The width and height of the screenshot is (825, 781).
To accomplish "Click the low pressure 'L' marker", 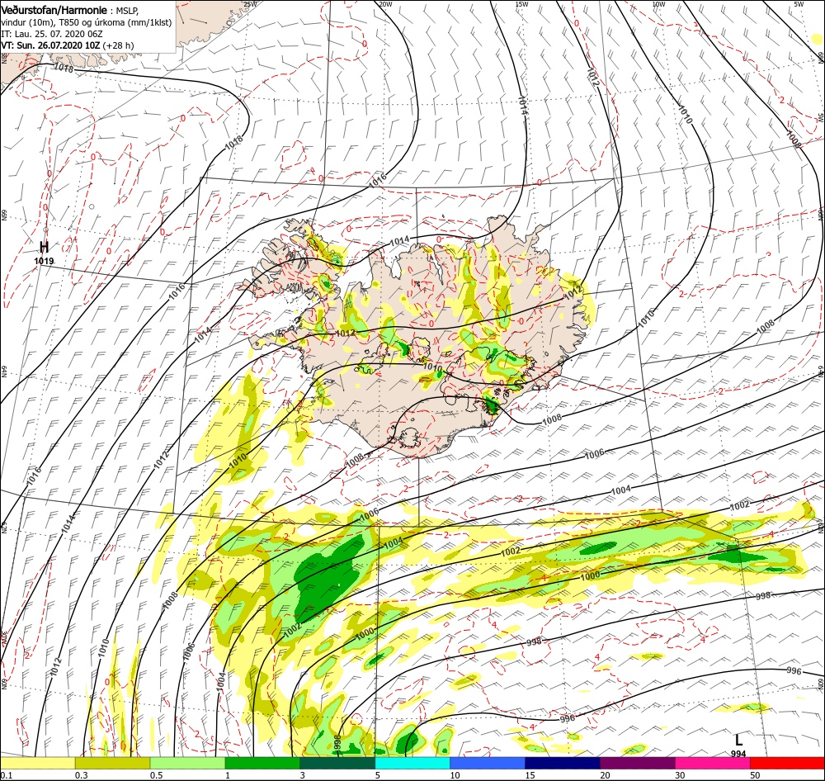I will [738, 740].
